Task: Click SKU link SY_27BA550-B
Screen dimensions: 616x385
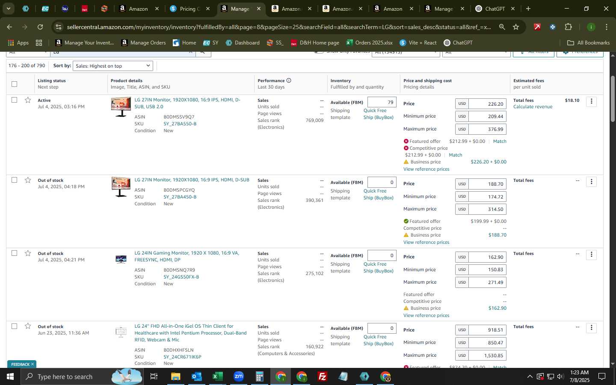Action: coord(180,124)
